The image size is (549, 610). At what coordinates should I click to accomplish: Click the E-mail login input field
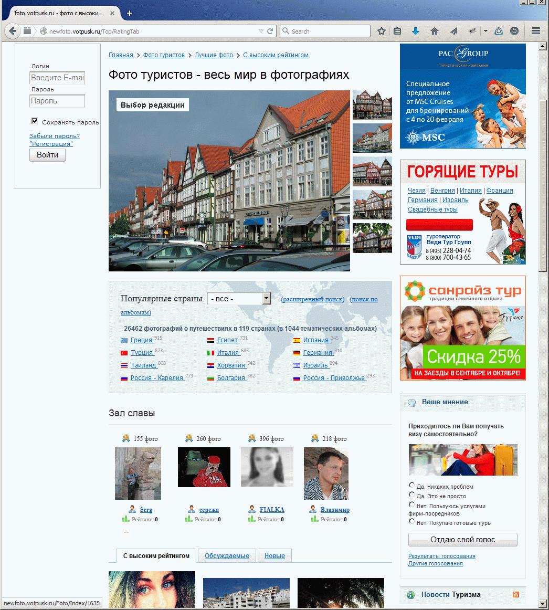coord(57,78)
